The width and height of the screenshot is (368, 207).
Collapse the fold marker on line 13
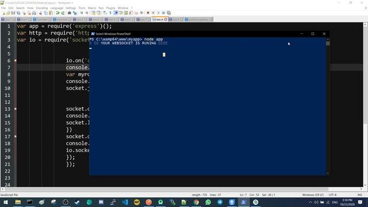pos(16,109)
